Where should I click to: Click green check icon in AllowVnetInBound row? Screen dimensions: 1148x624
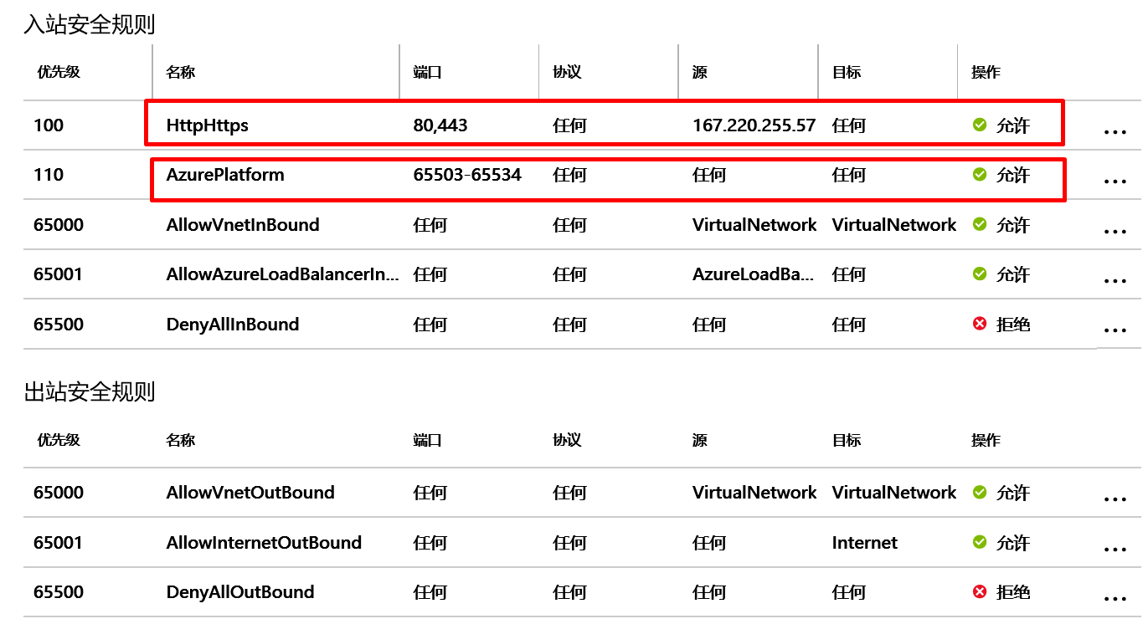tap(979, 225)
